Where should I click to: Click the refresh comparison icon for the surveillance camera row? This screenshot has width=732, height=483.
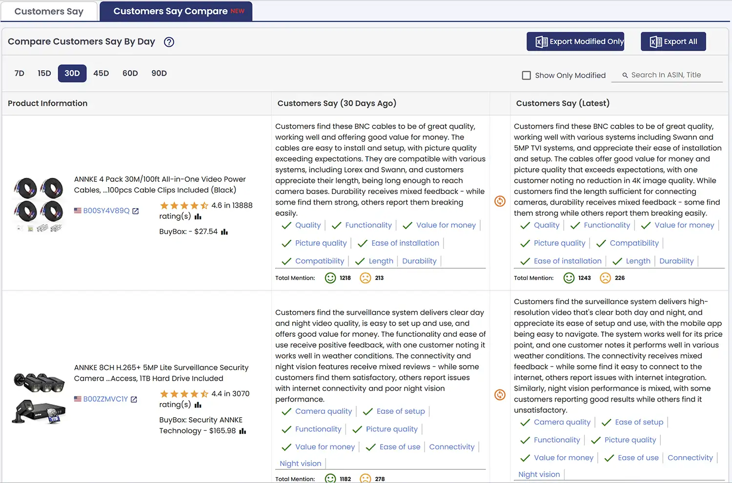[x=499, y=395]
